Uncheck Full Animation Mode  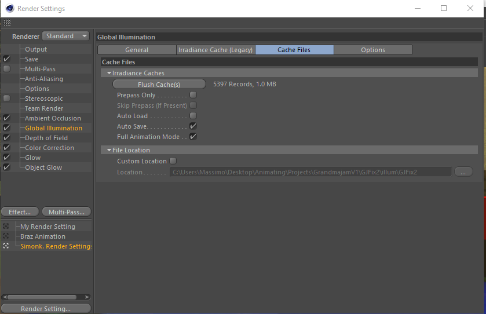tap(193, 136)
